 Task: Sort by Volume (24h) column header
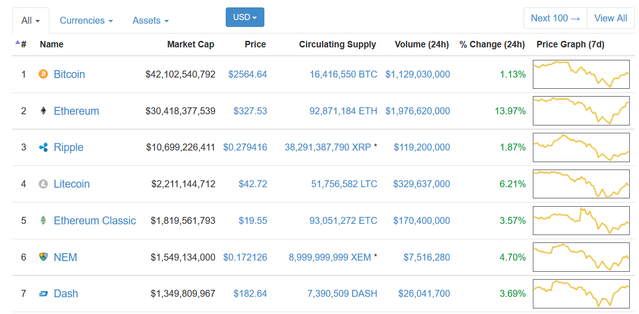[x=422, y=45]
